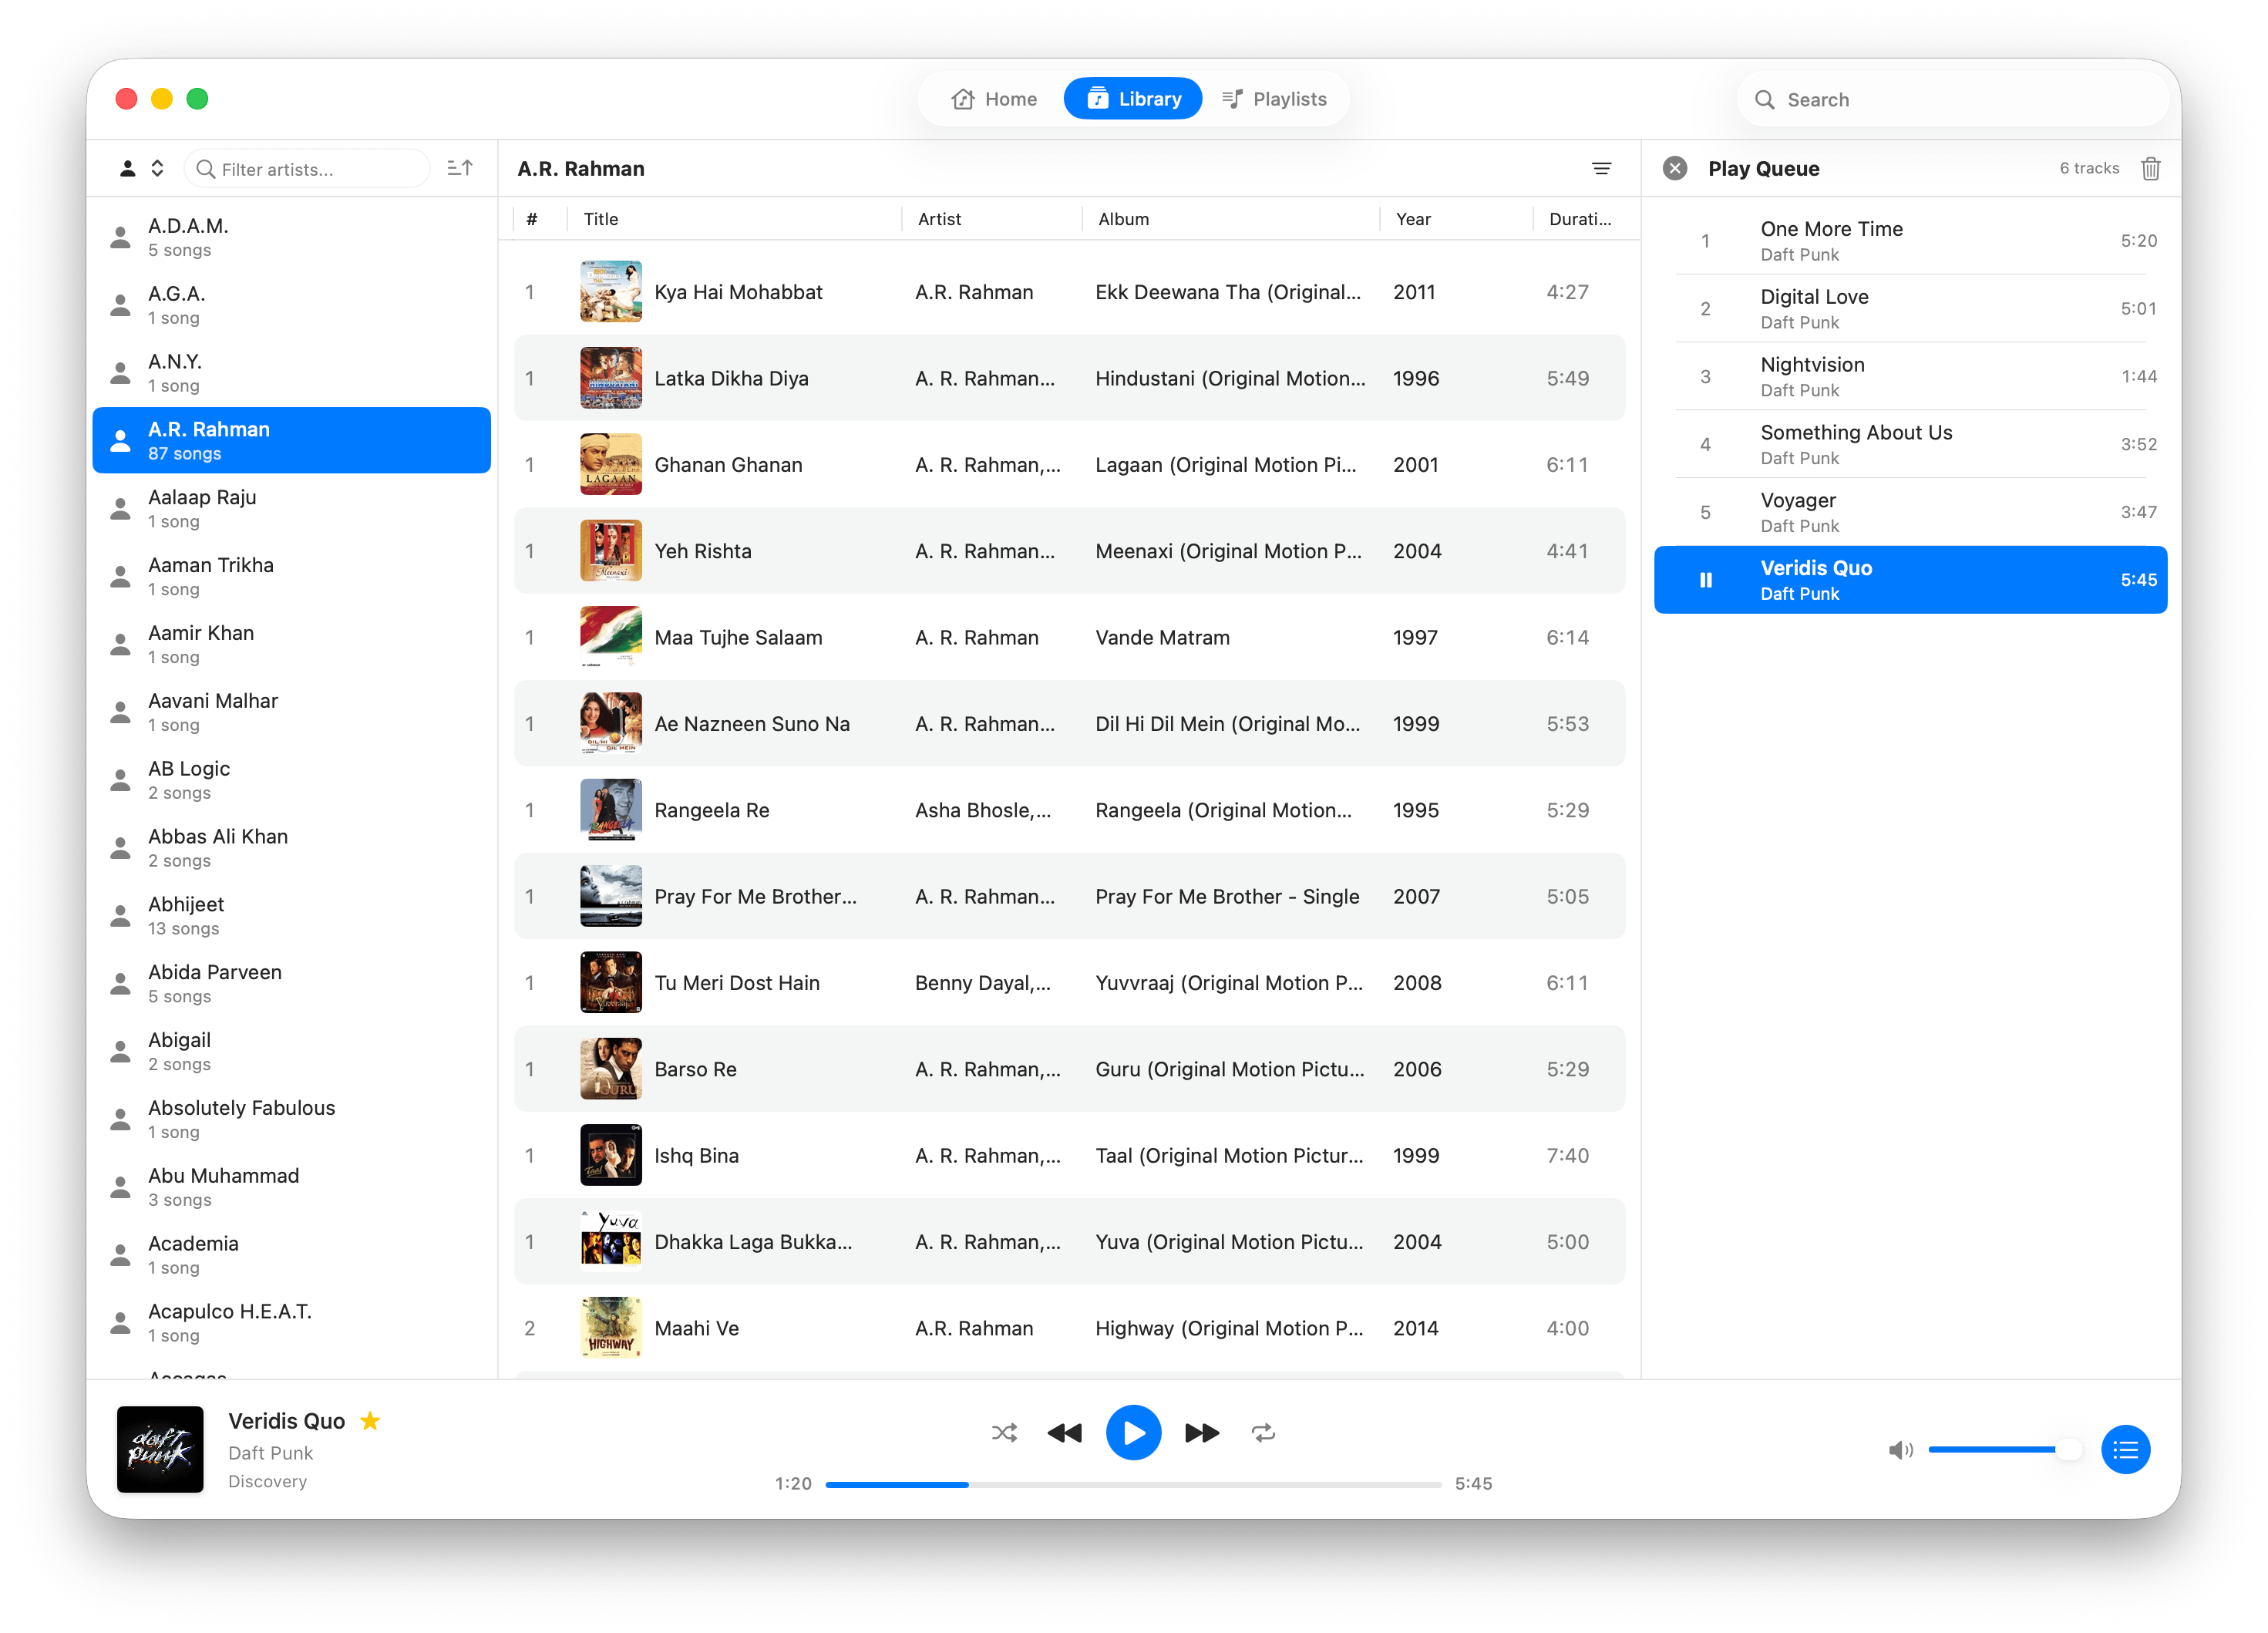Select the Ishq Bina track
The image size is (2268, 1633).
point(1069,1156)
